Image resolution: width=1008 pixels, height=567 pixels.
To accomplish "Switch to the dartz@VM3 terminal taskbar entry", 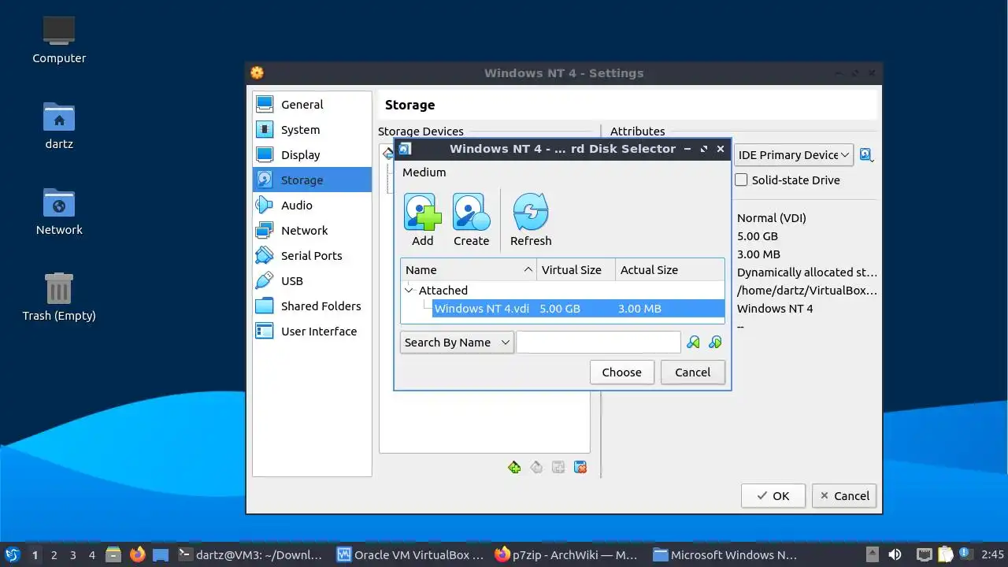I will 250,554.
